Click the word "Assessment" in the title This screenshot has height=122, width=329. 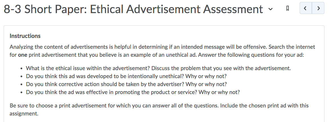pyautogui.click(x=233, y=9)
